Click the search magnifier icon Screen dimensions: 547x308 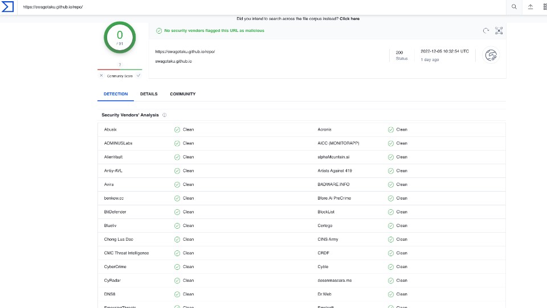[514, 7]
